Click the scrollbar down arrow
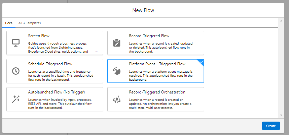 [281, 115]
